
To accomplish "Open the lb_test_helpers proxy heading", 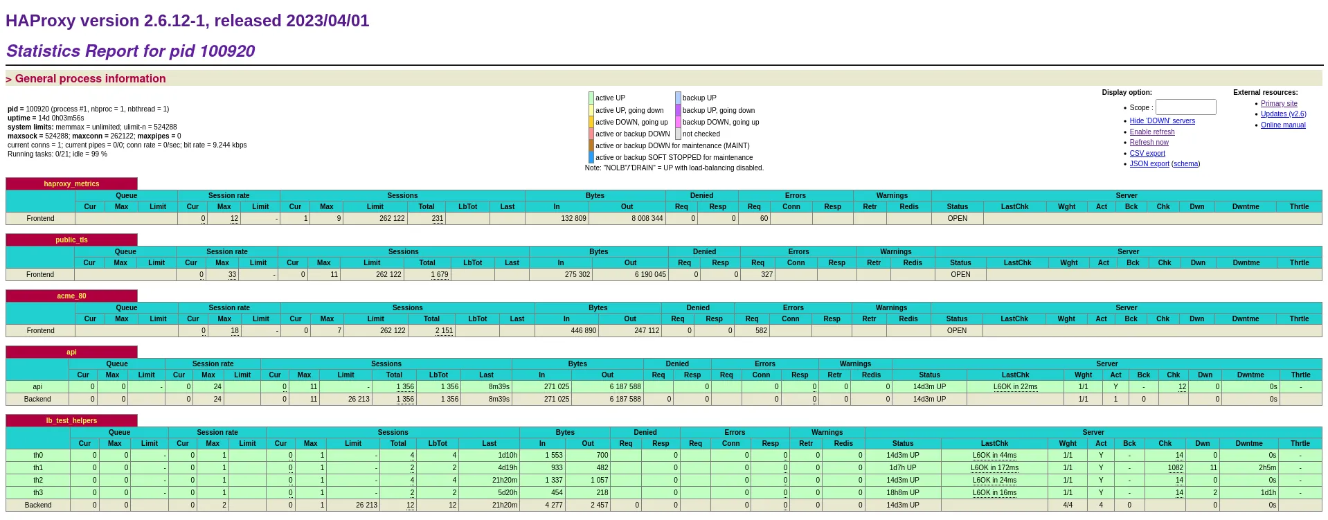I will [71, 421].
